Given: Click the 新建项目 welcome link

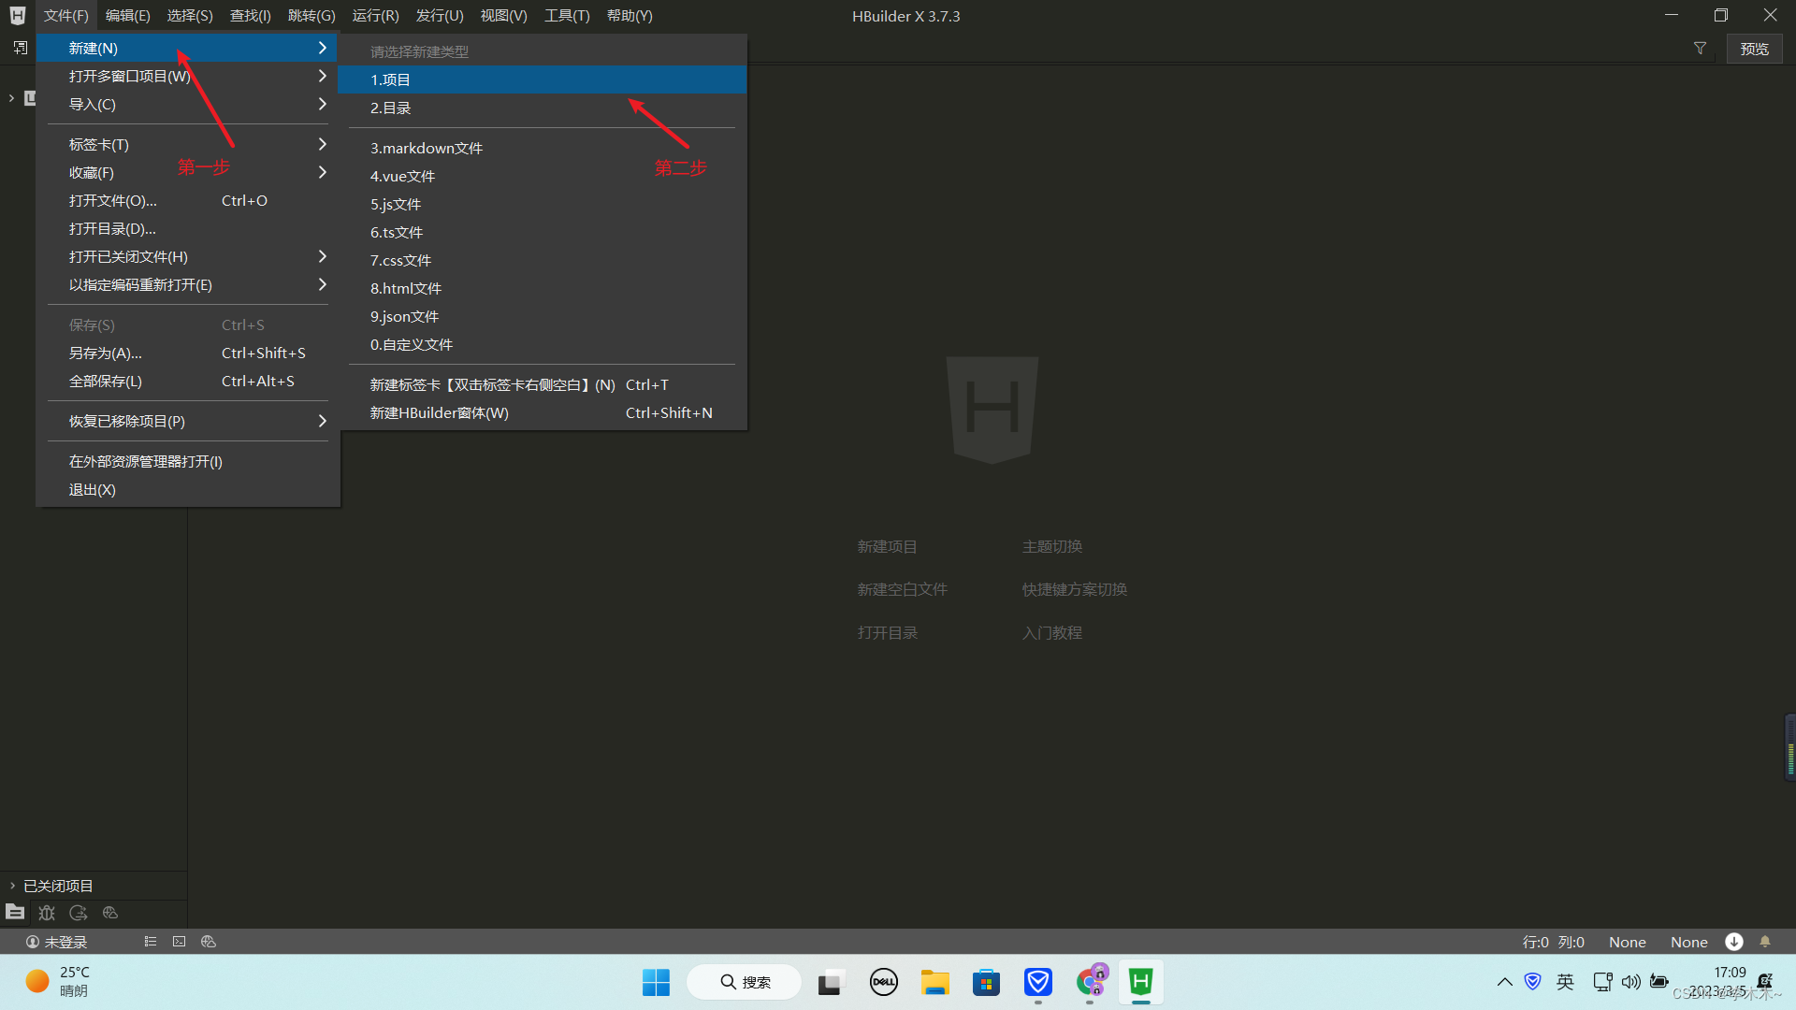Looking at the screenshot, I should pos(887,546).
